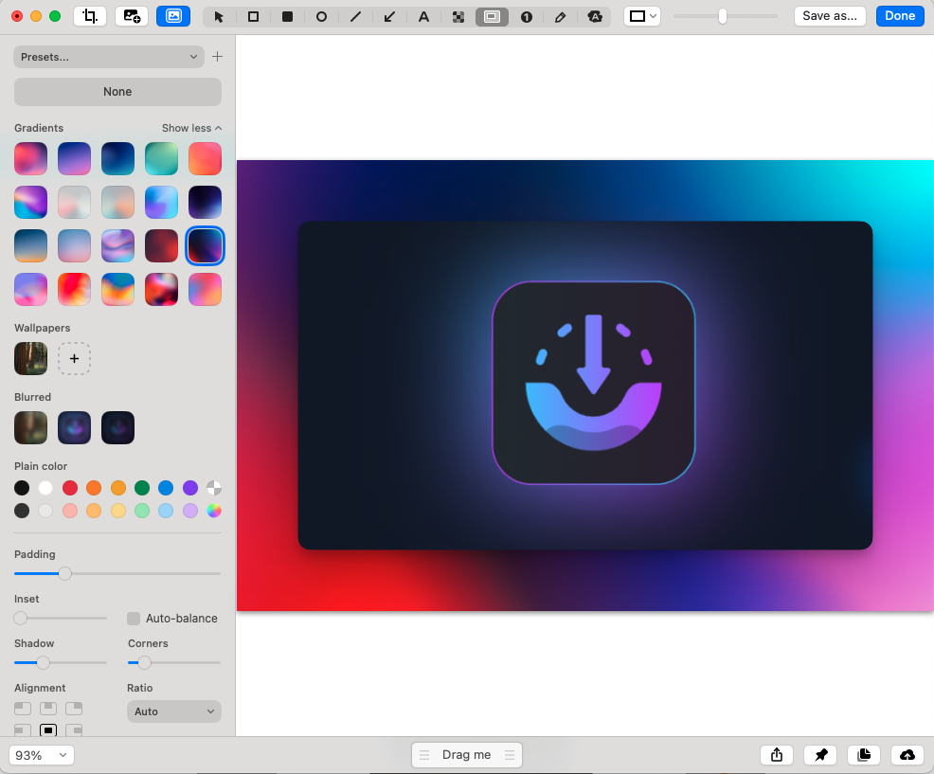This screenshot has width=934, height=774.
Task: Enable the Auto-balance checkbox
Action: pyautogui.click(x=134, y=619)
